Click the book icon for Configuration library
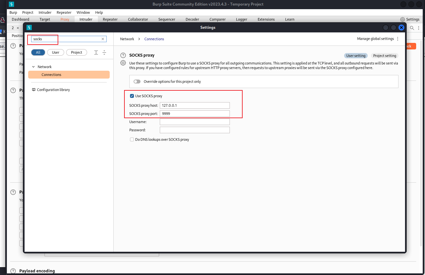This screenshot has width=425, height=275. tap(34, 90)
